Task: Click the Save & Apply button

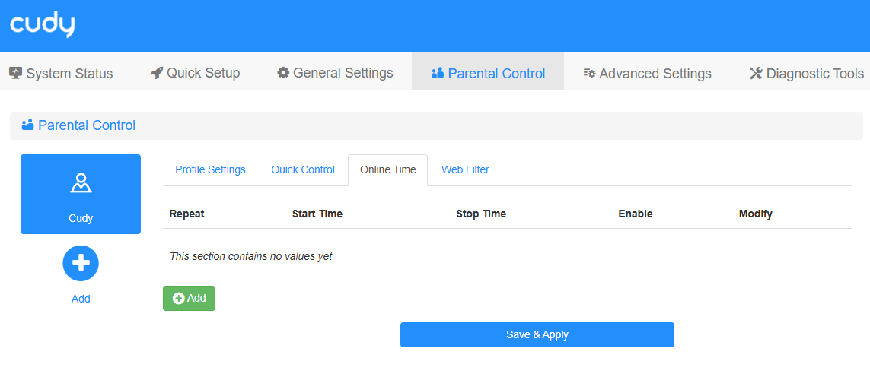Action: pyautogui.click(x=537, y=334)
